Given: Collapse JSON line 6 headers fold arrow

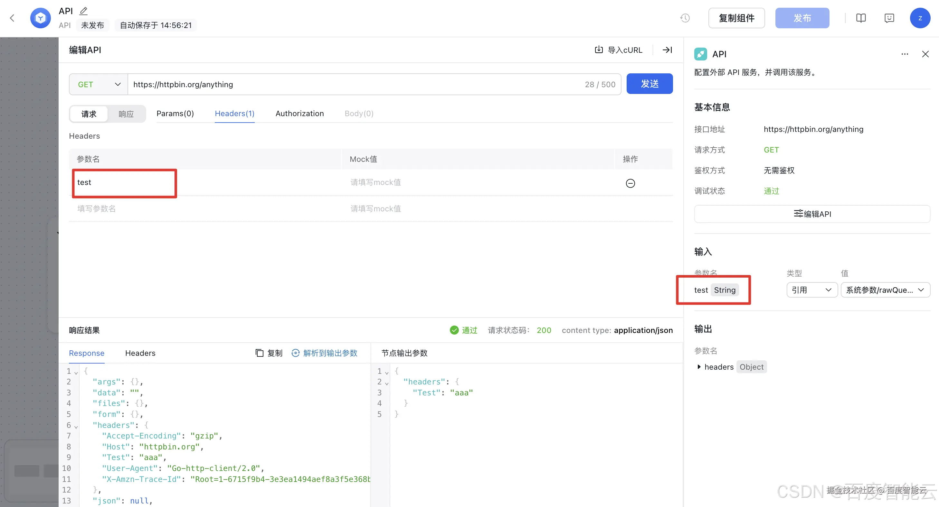Looking at the screenshot, I should 76,427.
